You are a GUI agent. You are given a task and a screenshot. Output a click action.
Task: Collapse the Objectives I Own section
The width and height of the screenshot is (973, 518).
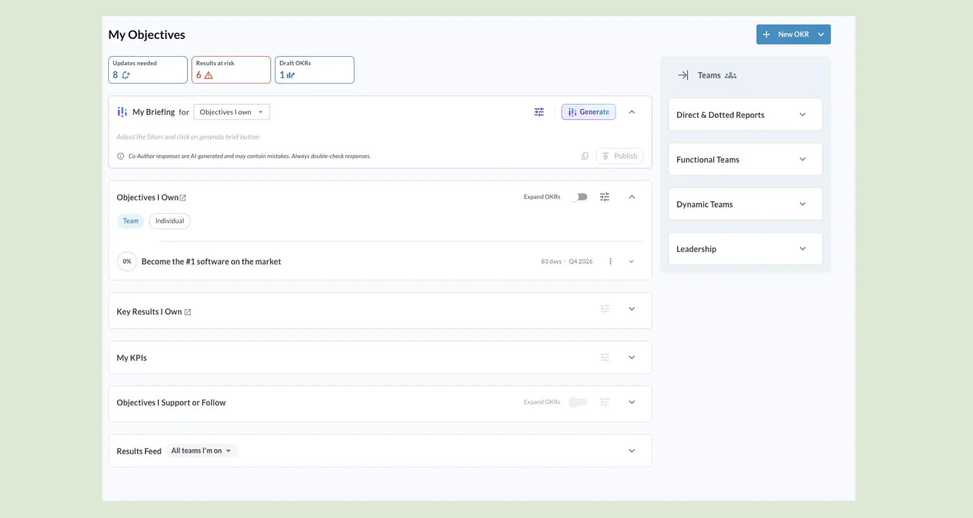[632, 197]
